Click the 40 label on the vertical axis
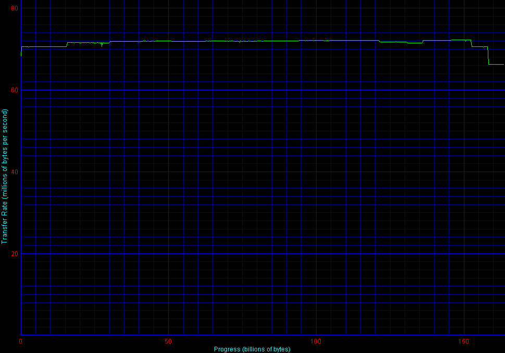The height and width of the screenshot is (353, 505). [x=14, y=172]
